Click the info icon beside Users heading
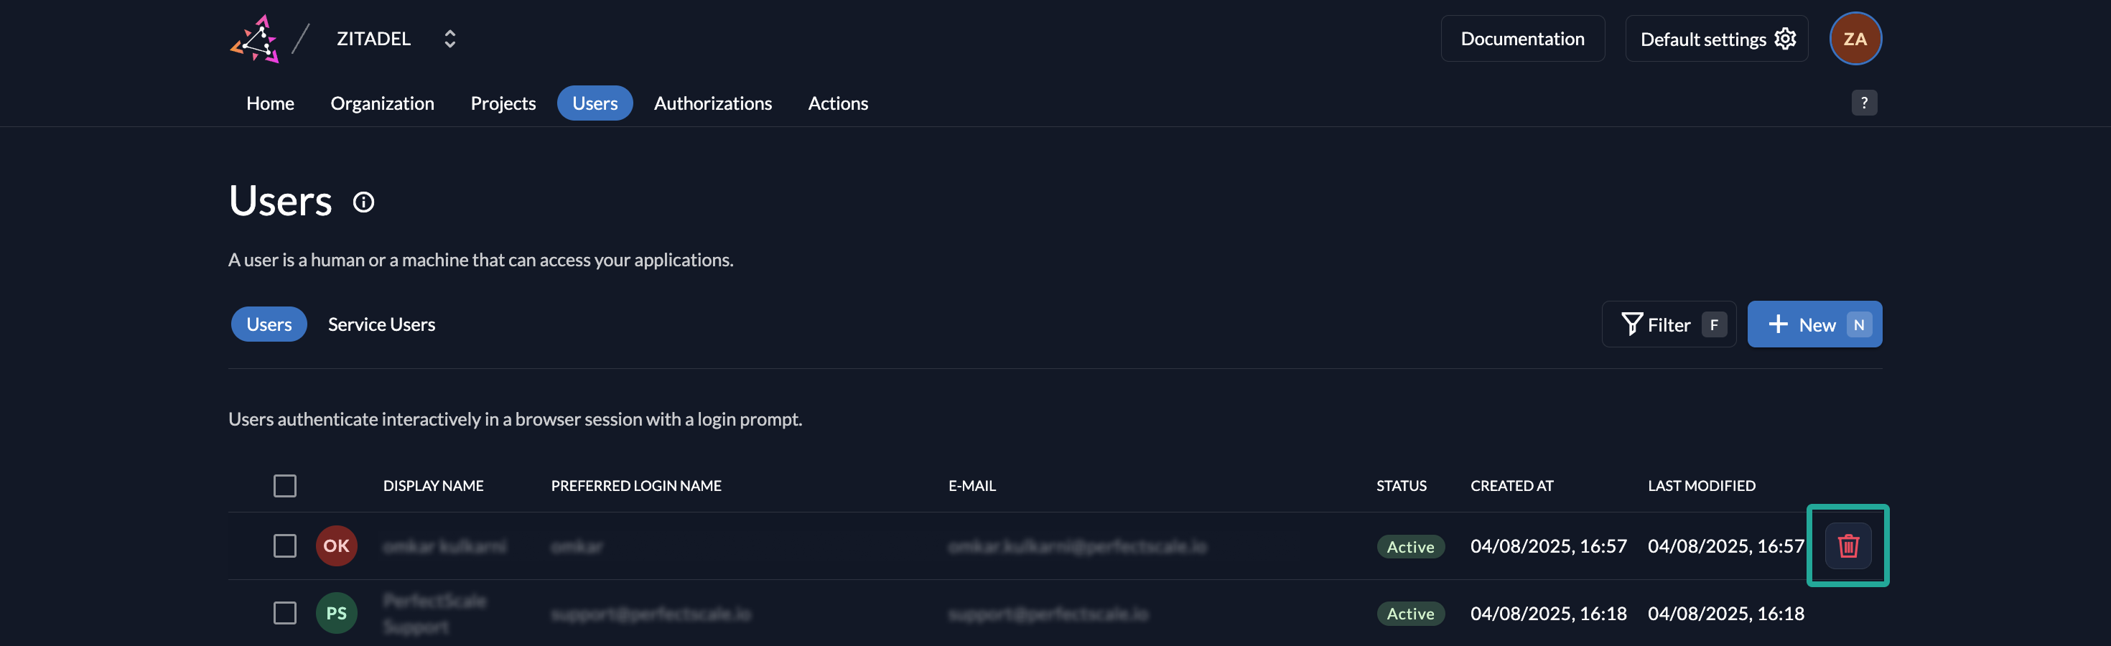2111x646 pixels. tap(363, 202)
